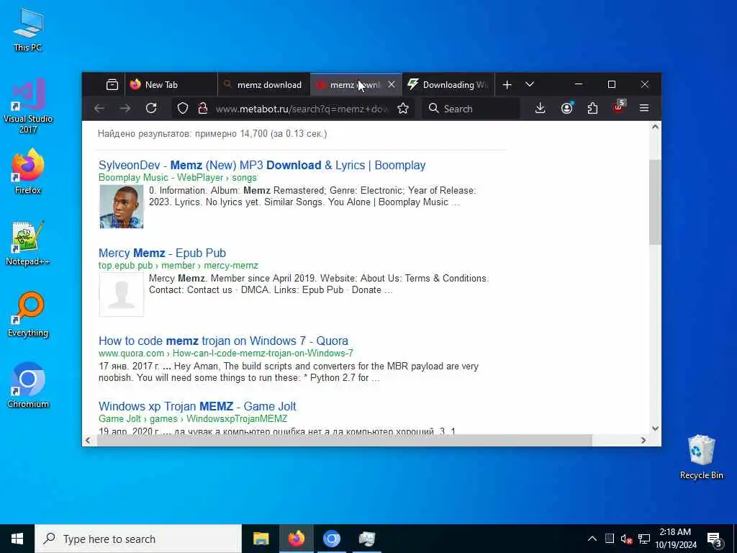737x553 pixels.
Task: Open the Downloads panel
Action: coord(540,109)
